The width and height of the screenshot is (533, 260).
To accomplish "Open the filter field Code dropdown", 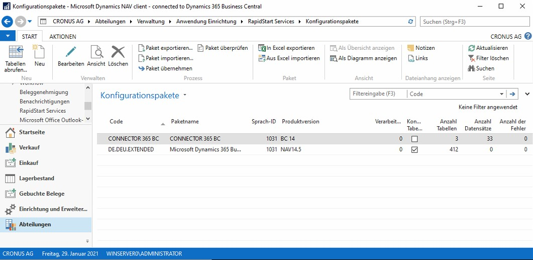I will click(x=502, y=94).
